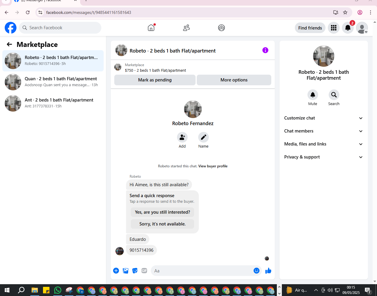Image resolution: width=377 pixels, height=296 pixels.
Task: Expand the Privacy & support section
Action: pos(323,157)
